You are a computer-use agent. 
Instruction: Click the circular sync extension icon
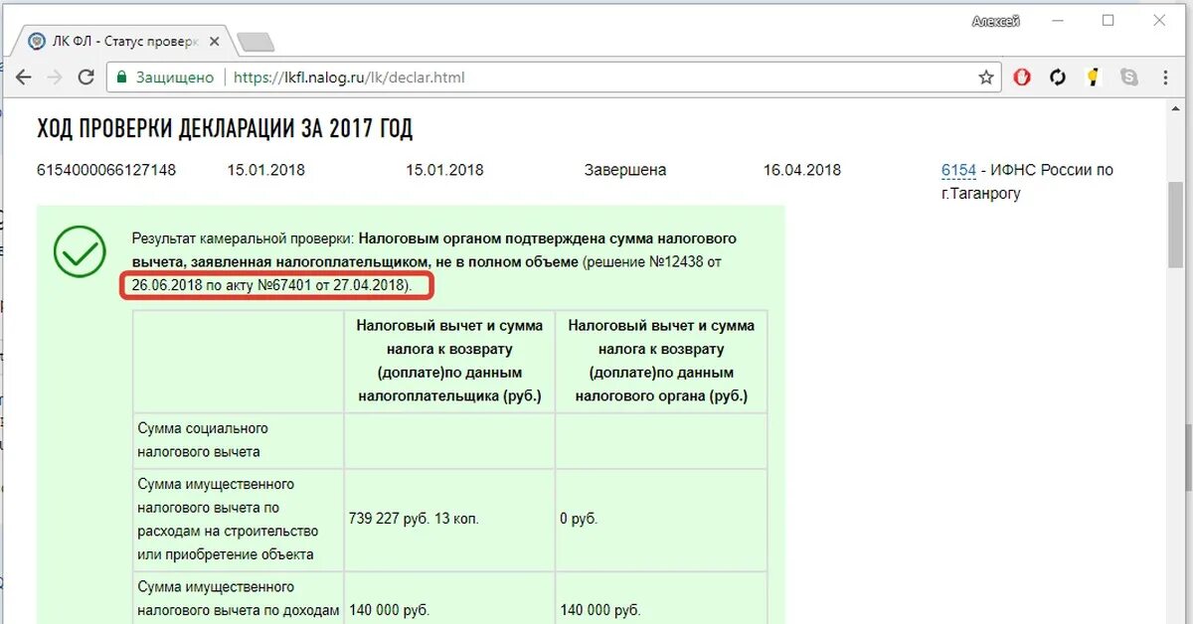pyautogui.click(x=1058, y=77)
